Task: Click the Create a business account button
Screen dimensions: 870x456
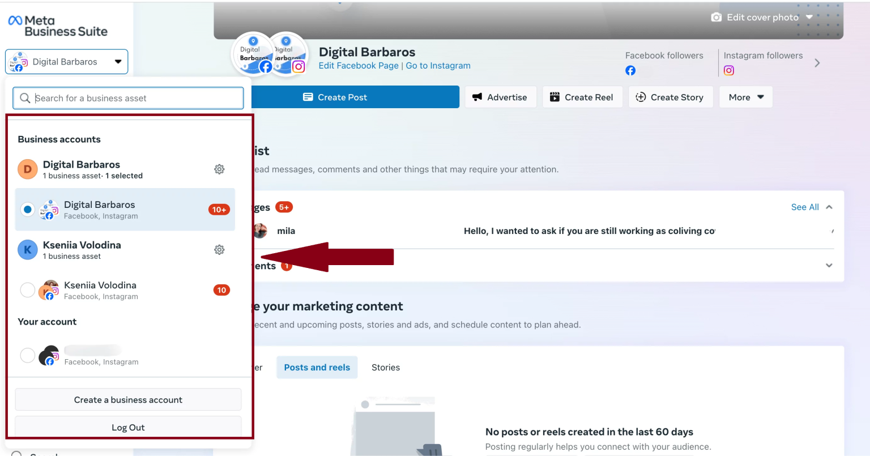Action: pos(128,399)
